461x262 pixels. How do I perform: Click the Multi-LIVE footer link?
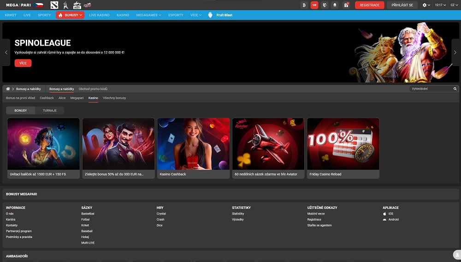point(88,243)
